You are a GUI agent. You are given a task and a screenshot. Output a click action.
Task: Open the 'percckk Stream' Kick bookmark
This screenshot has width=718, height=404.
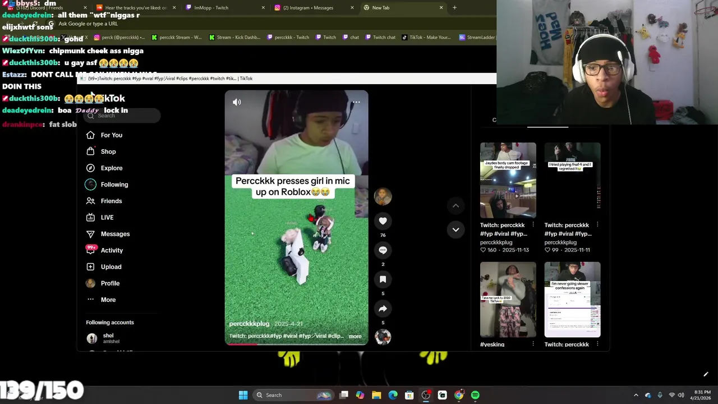click(177, 38)
